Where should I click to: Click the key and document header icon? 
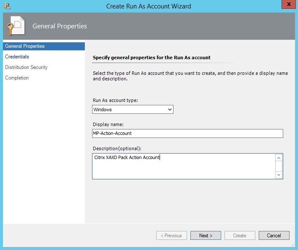point(15,27)
